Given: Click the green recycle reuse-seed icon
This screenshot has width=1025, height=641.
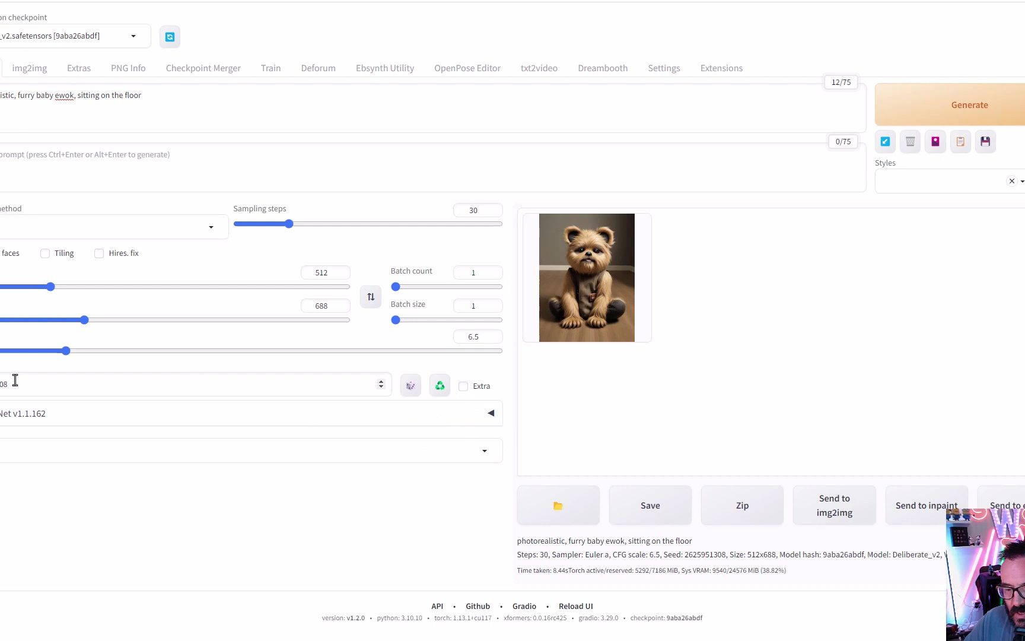Looking at the screenshot, I should coord(440,386).
